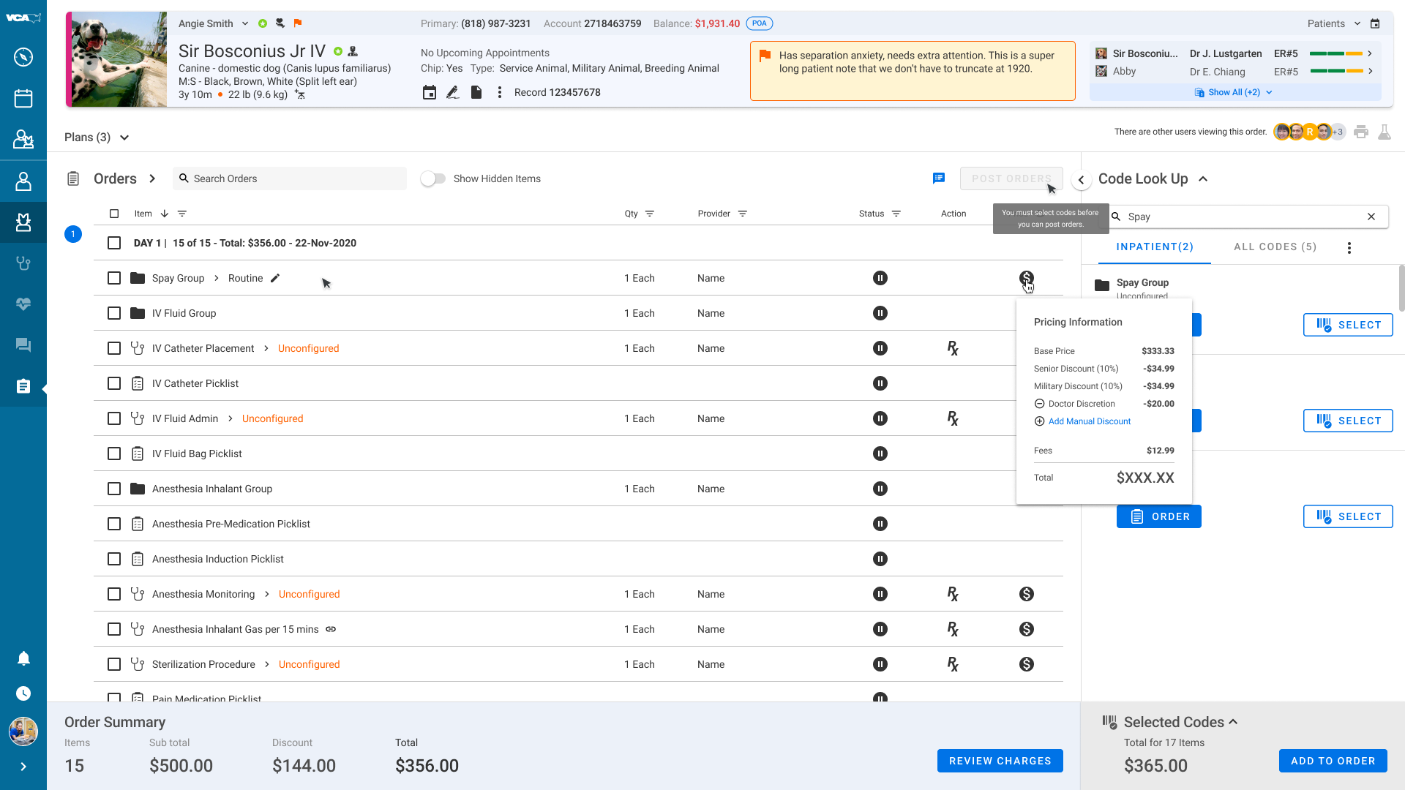Check the Spay Group row checkbox
The image size is (1405, 790).
point(114,278)
